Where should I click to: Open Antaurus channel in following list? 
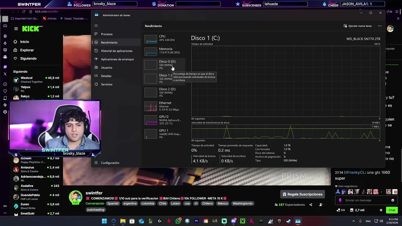click(36, 169)
